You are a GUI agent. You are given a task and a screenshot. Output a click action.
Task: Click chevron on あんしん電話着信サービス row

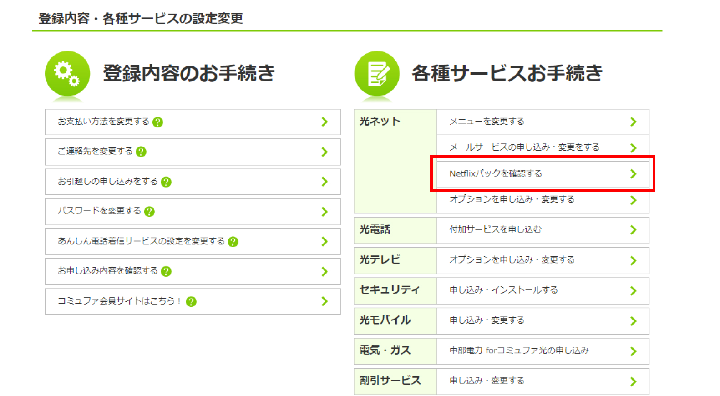coord(325,241)
